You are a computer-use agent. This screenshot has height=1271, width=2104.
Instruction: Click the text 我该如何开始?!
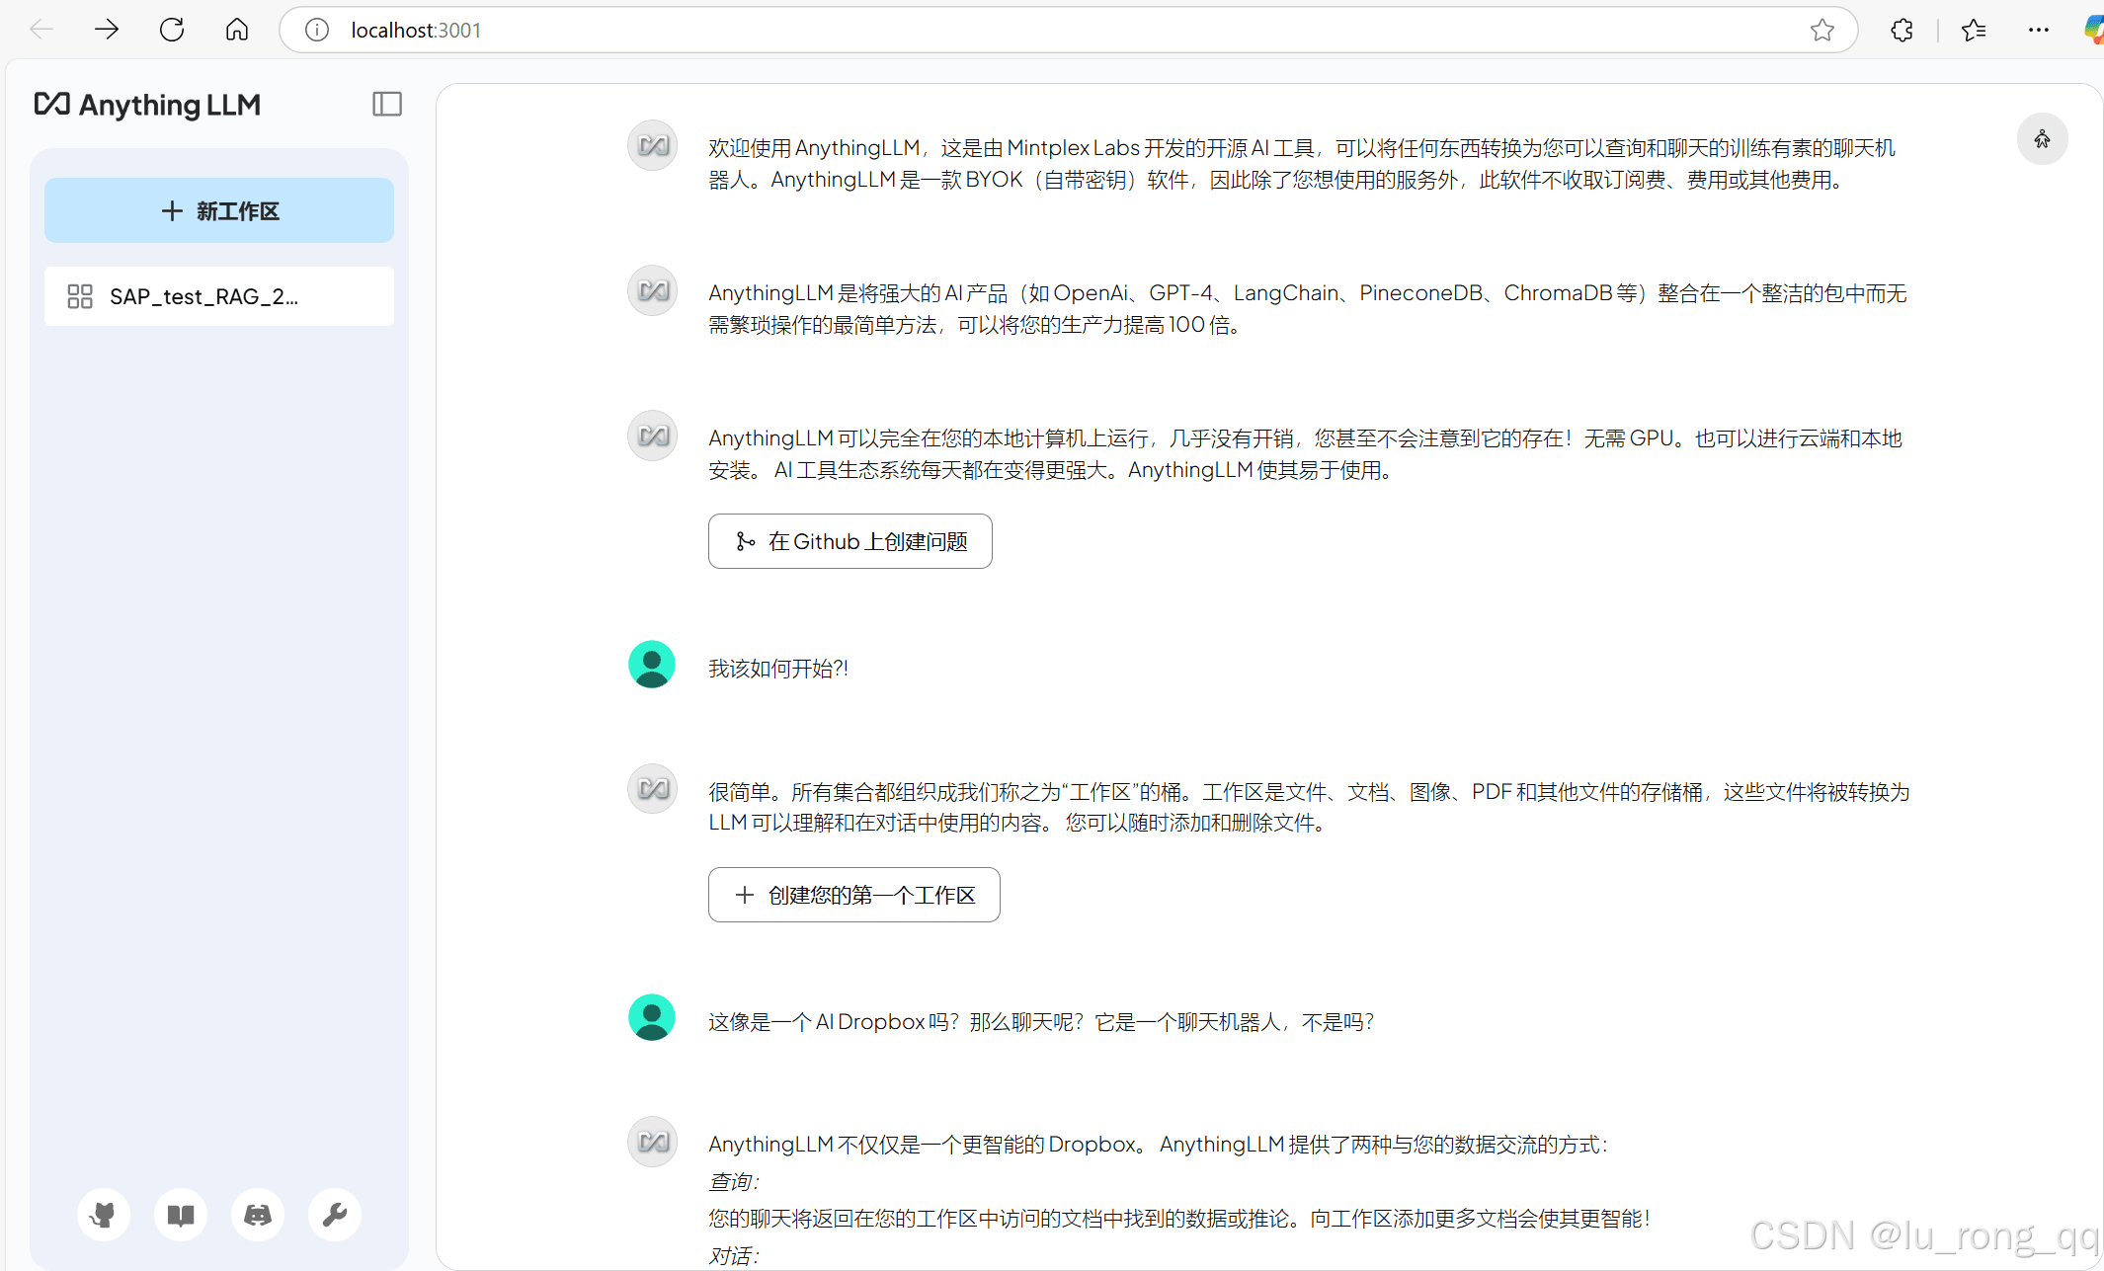tap(778, 669)
